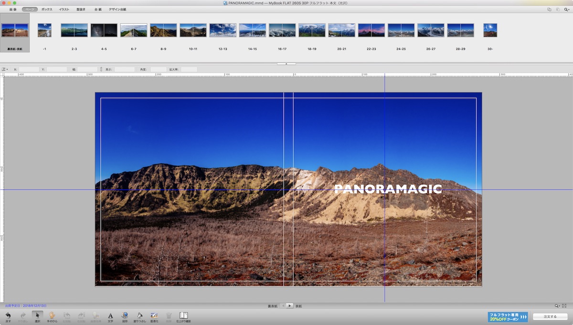Screen dimensions: 573x325
Task: Click the 注文する order button
Action: click(x=550, y=316)
